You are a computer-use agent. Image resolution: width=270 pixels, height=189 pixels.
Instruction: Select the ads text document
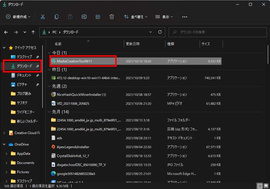[136, 138]
